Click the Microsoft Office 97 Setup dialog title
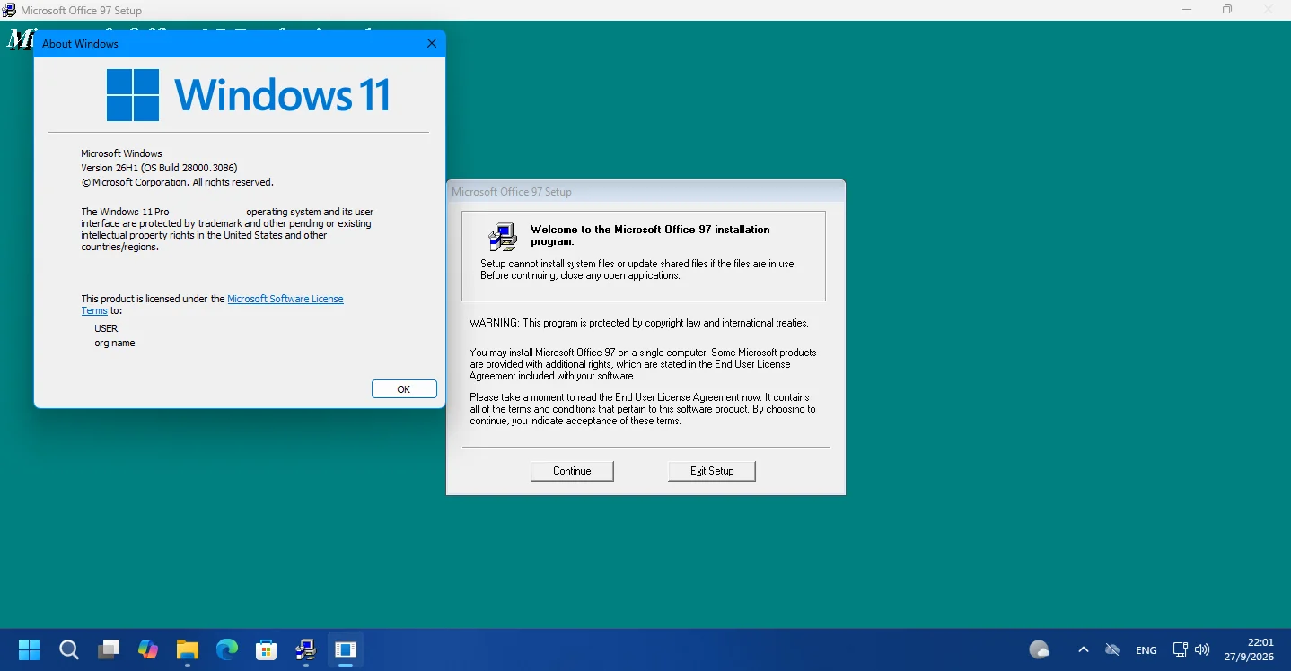The height and width of the screenshot is (671, 1291). [x=512, y=192]
